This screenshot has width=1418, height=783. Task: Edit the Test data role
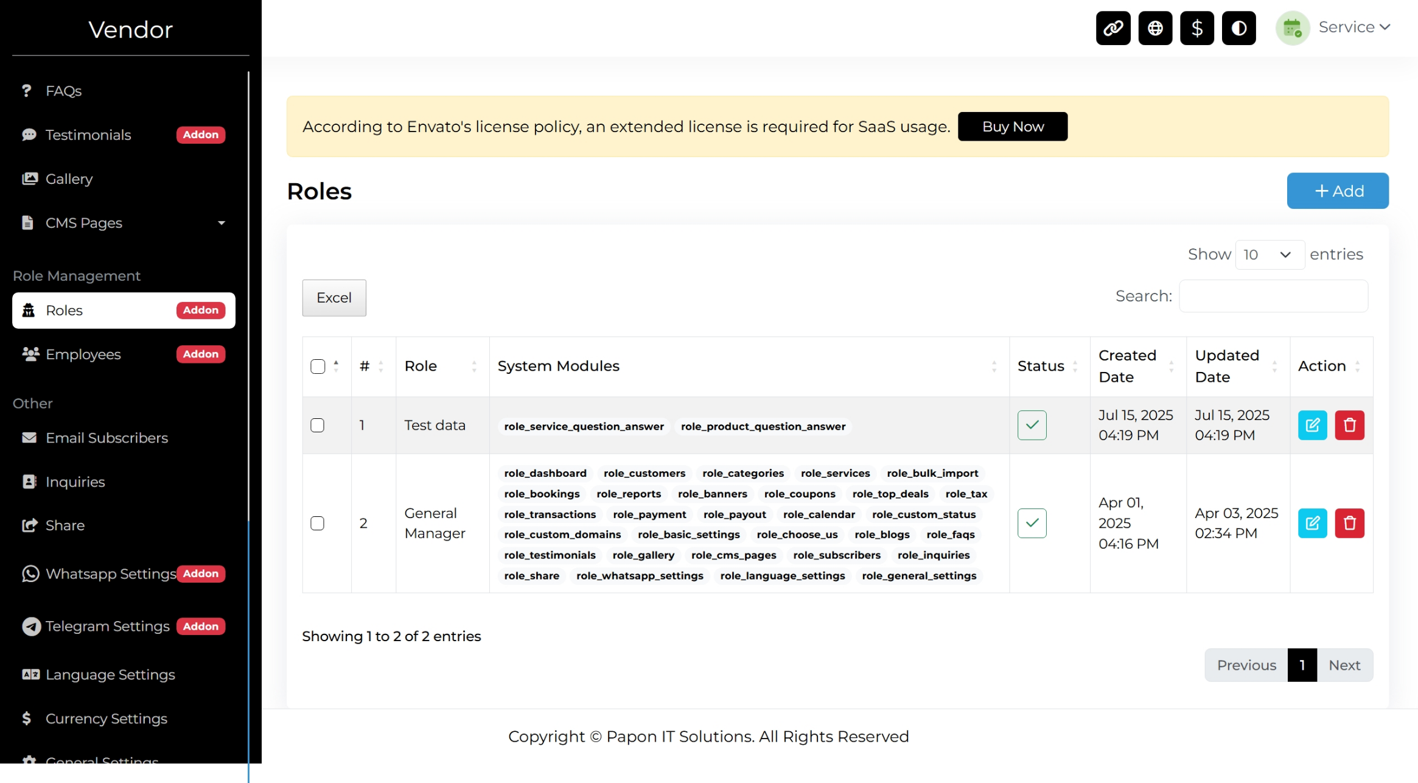tap(1312, 425)
